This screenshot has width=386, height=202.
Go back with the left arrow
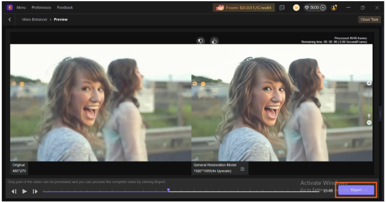10,19
